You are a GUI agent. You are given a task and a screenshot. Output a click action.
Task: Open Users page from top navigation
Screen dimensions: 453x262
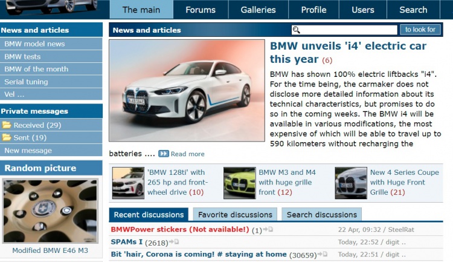pyautogui.click(x=363, y=10)
